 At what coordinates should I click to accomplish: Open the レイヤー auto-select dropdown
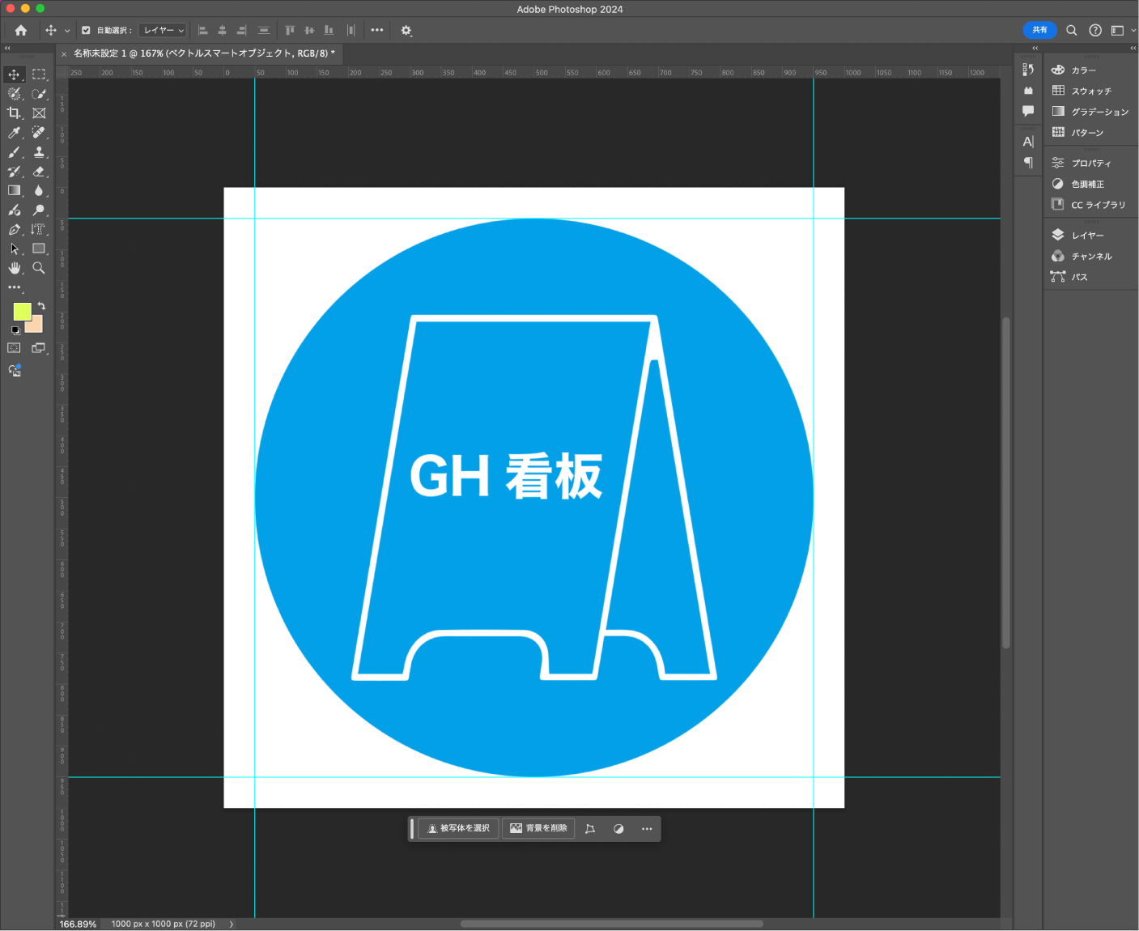pyautogui.click(x=164, y=31)
